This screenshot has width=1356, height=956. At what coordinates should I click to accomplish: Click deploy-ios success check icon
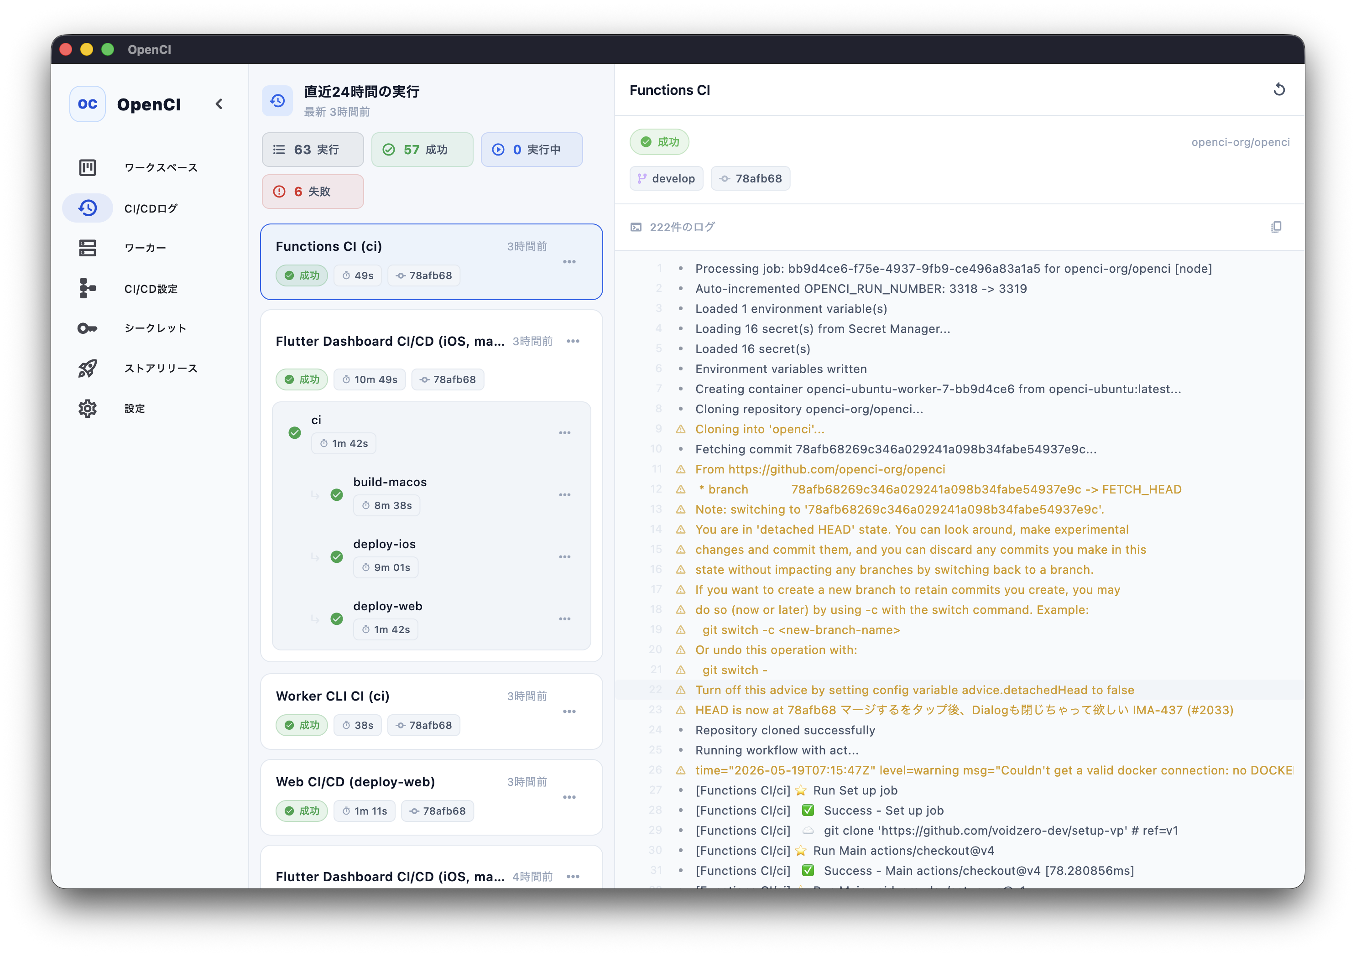coord(337,557)
